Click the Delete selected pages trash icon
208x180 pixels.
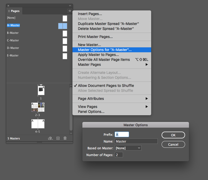click(65, 138)
